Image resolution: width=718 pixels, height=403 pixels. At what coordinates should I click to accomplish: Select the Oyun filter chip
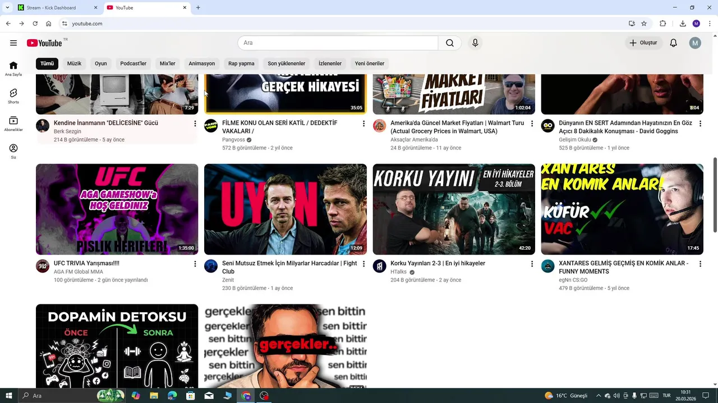[101, 63]
